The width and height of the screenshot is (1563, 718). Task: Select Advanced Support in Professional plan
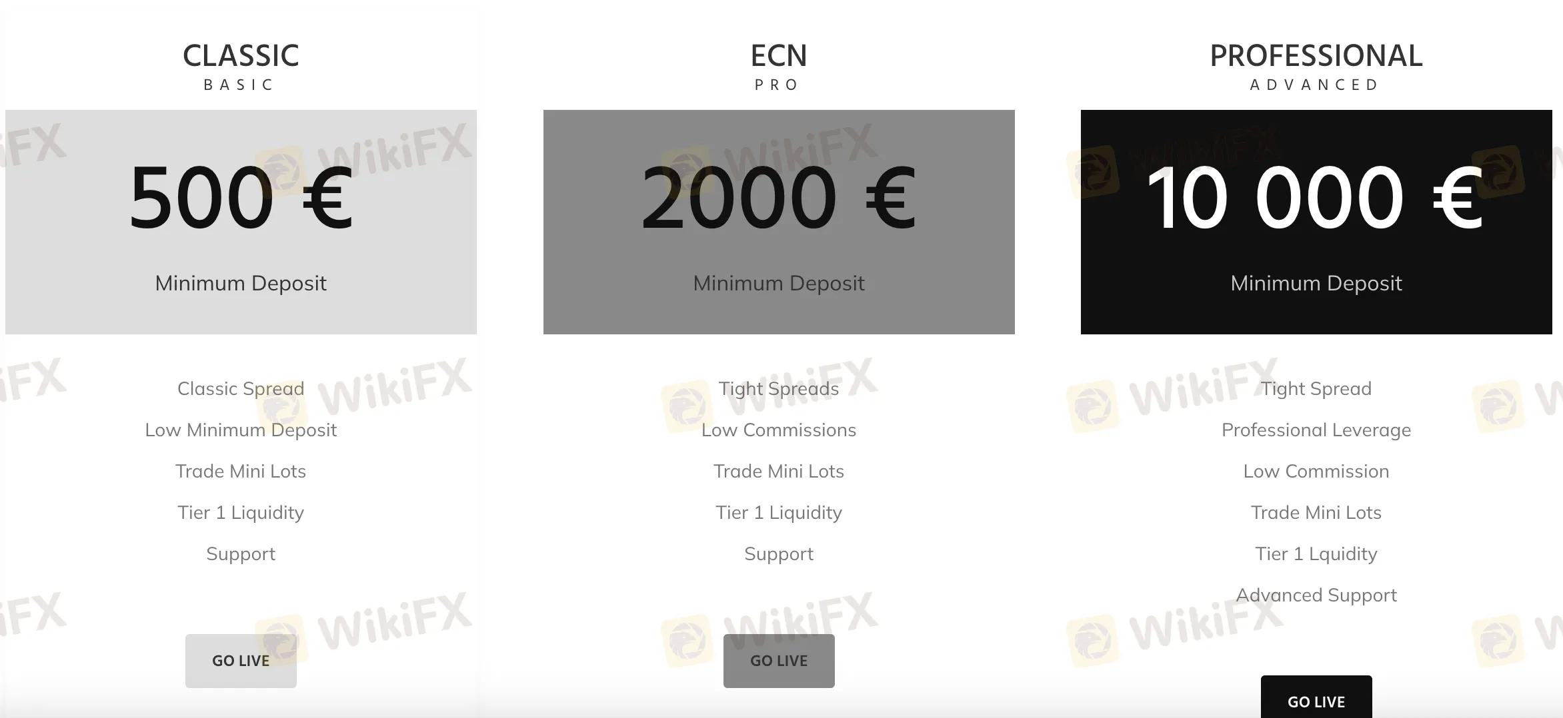(1316, 595)
